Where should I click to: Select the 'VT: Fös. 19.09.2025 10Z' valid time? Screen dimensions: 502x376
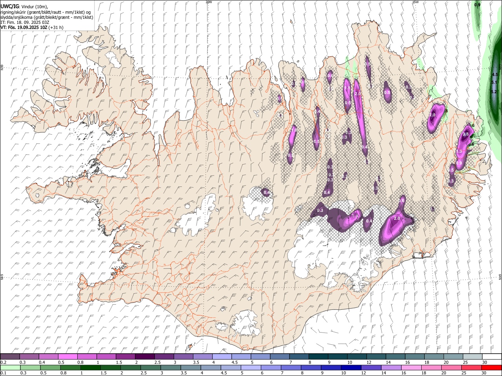[24, 27]
